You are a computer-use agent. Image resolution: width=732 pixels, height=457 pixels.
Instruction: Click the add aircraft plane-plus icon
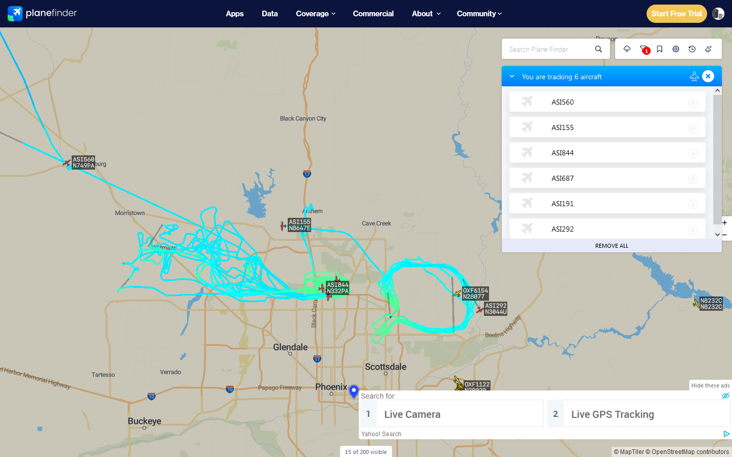[x=708, y=49]
